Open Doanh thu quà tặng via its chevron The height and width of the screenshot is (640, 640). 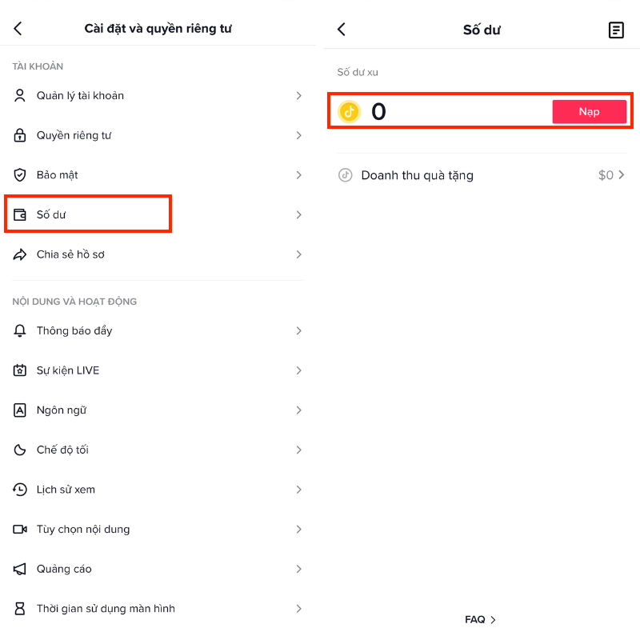pyautogui.click(x=622, y=174)
